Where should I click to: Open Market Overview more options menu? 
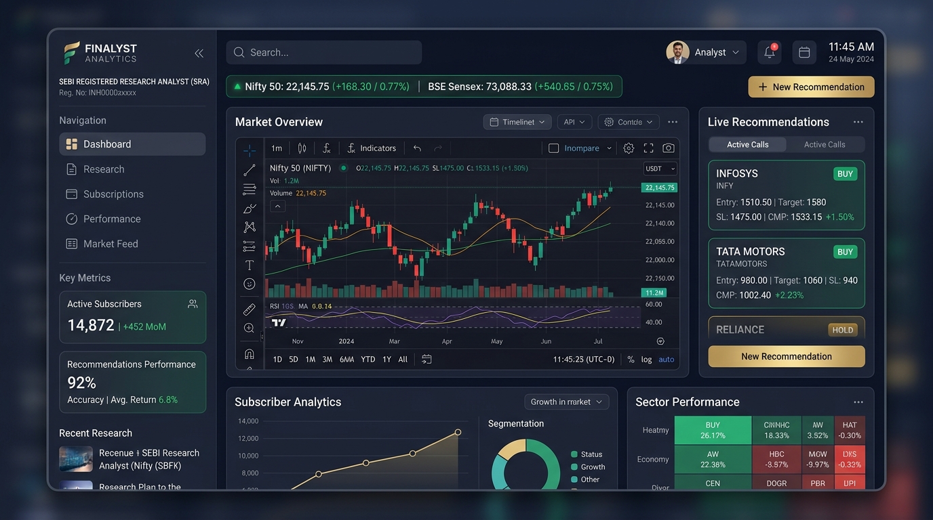pos(673,122)
